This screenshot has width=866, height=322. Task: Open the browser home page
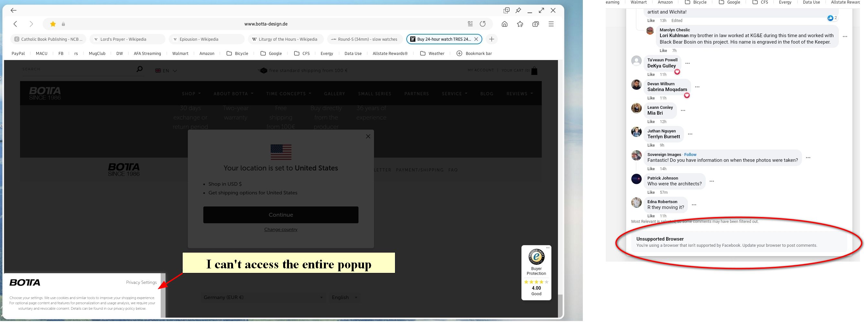(505, 24)
